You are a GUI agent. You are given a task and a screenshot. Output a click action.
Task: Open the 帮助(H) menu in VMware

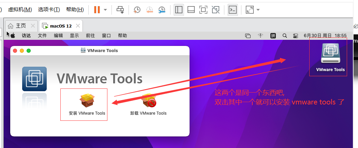[x=75, y=10]
